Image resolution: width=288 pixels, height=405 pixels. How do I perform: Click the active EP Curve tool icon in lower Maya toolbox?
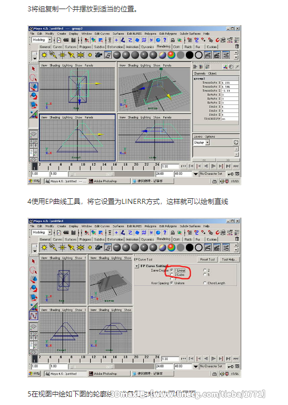point(33,316)
